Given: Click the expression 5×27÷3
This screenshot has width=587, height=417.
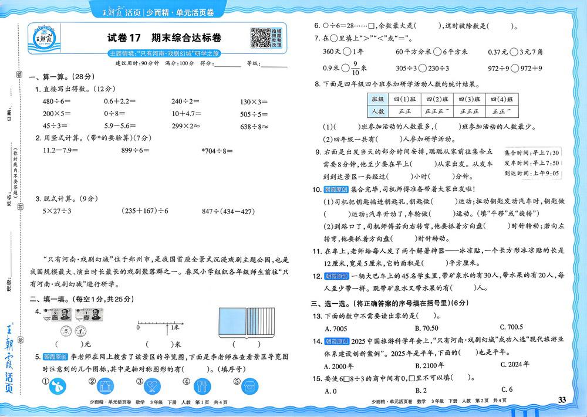Looking at the screenshot, I should point(57,211).
